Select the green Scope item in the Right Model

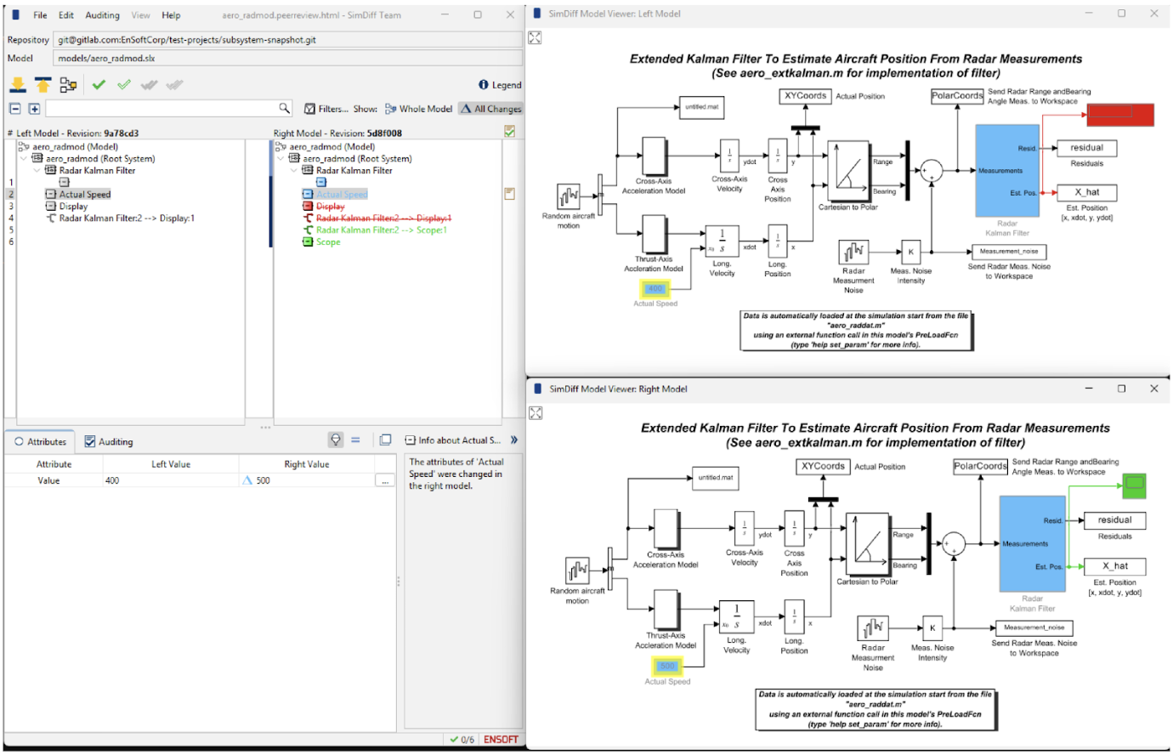point(328,242)
